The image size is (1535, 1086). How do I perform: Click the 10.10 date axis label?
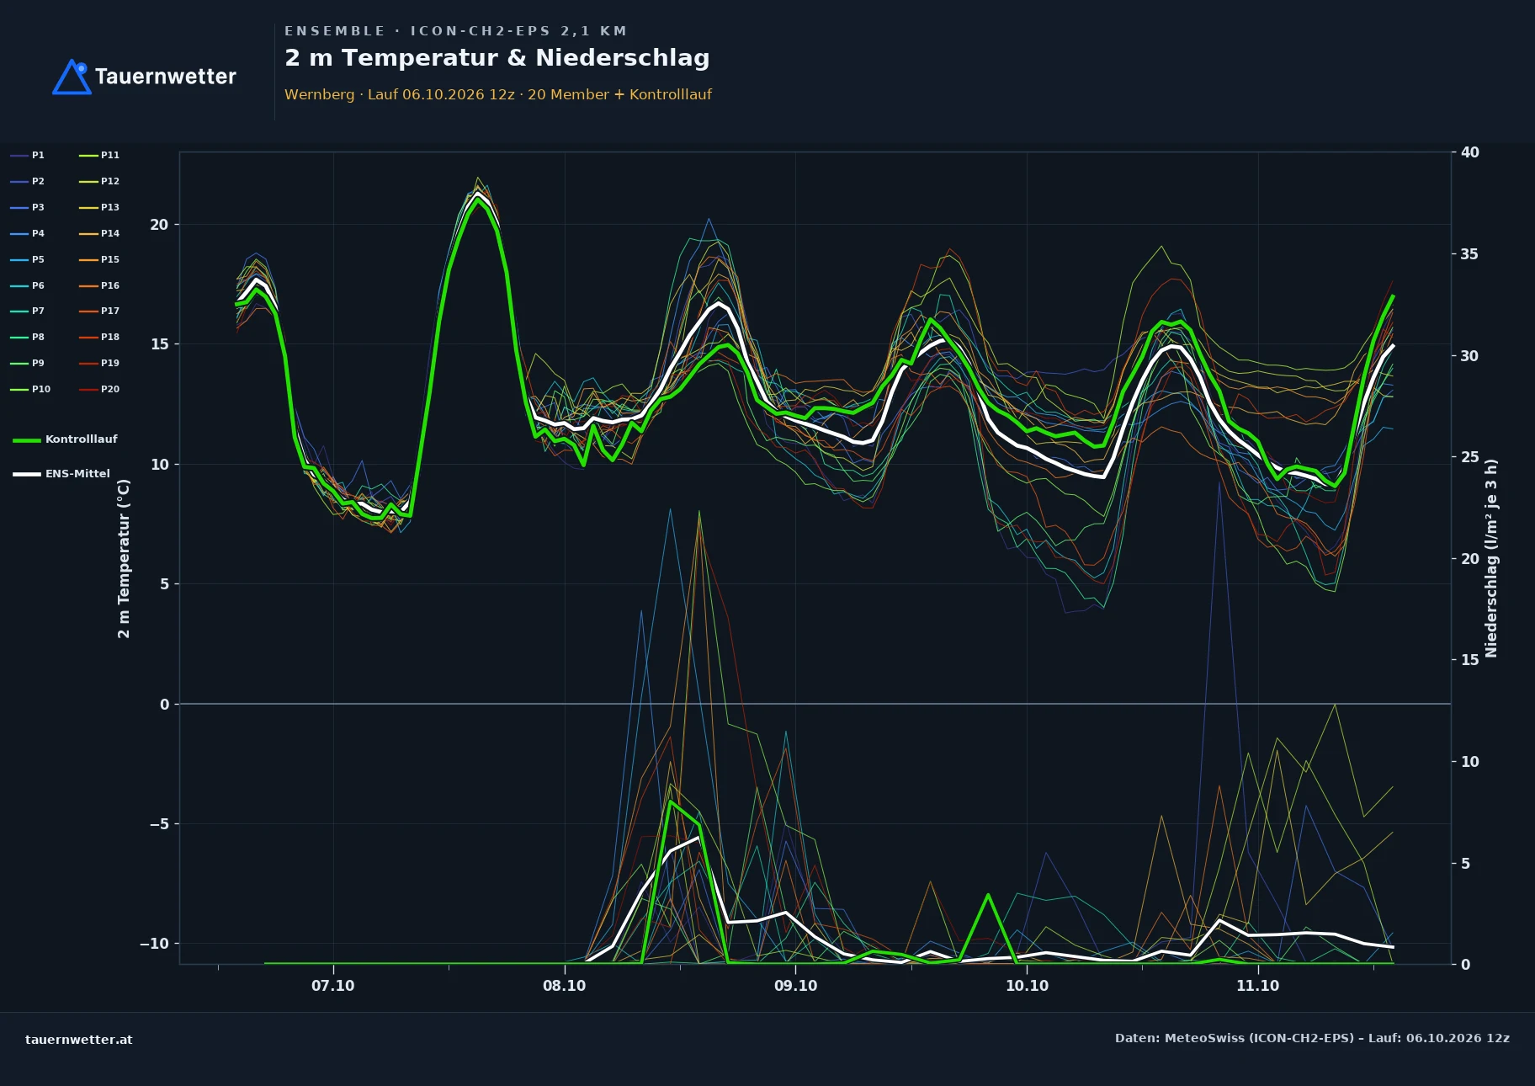[x=1027, y=986]
